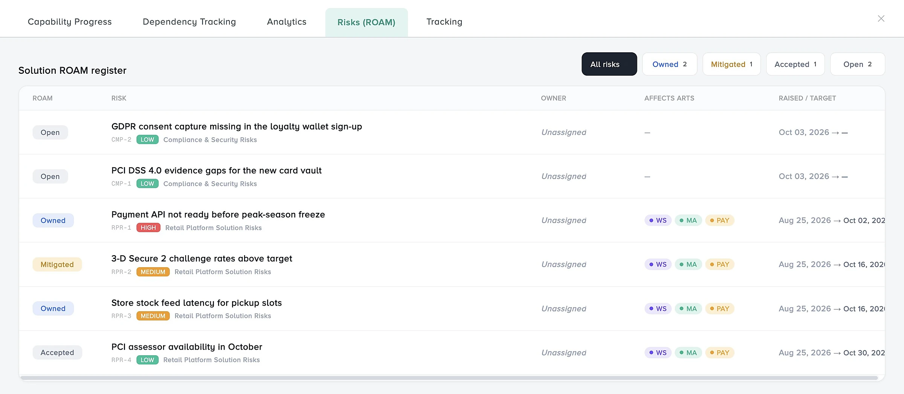Click the MEDIUM severity tag on RPR-2
Screen dimensions: 904x394
point(153,272)
